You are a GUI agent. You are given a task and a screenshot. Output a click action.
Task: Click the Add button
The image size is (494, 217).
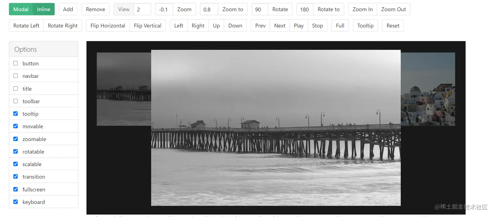[x=68, y=9]
